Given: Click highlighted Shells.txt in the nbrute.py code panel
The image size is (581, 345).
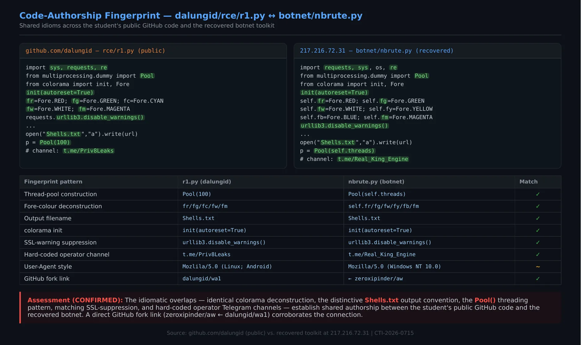Looking at the screenshot, I should point(338,143).
